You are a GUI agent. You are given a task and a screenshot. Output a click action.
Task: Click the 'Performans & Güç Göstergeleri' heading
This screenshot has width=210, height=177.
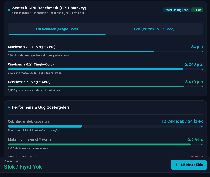pos(40,107)
